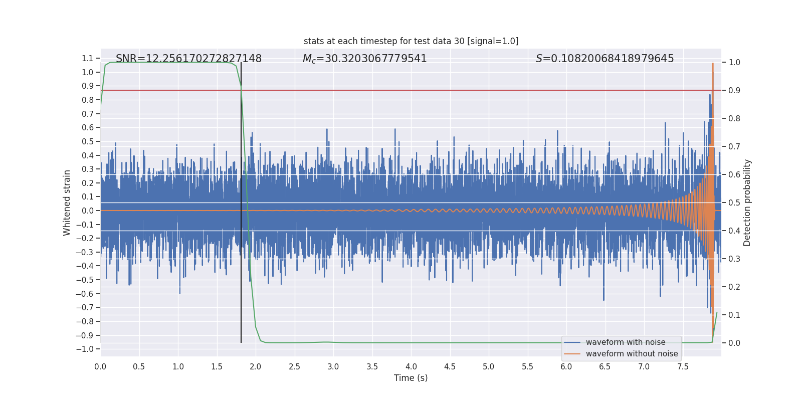Screen dimensions: 802x401
Task: Click the SNR value annotation
Action: (x=188, y=59)
